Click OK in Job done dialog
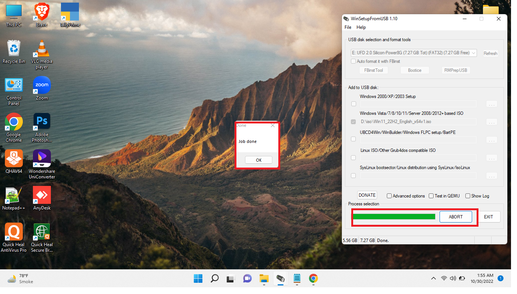 click(258, 160)
